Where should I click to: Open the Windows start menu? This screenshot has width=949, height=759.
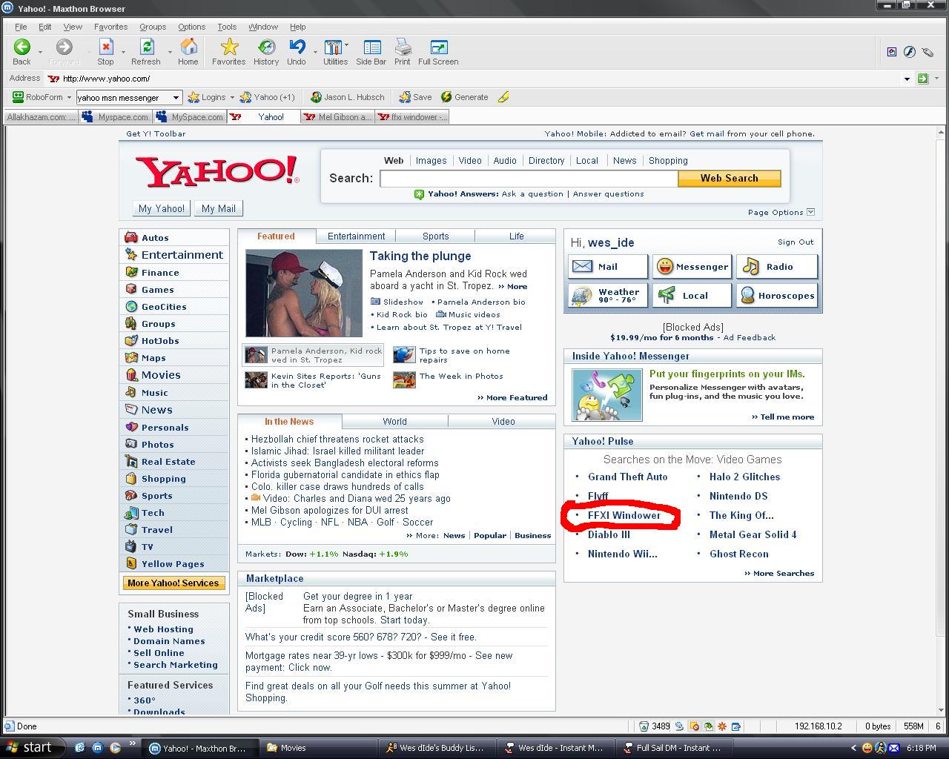pos(30,747)
